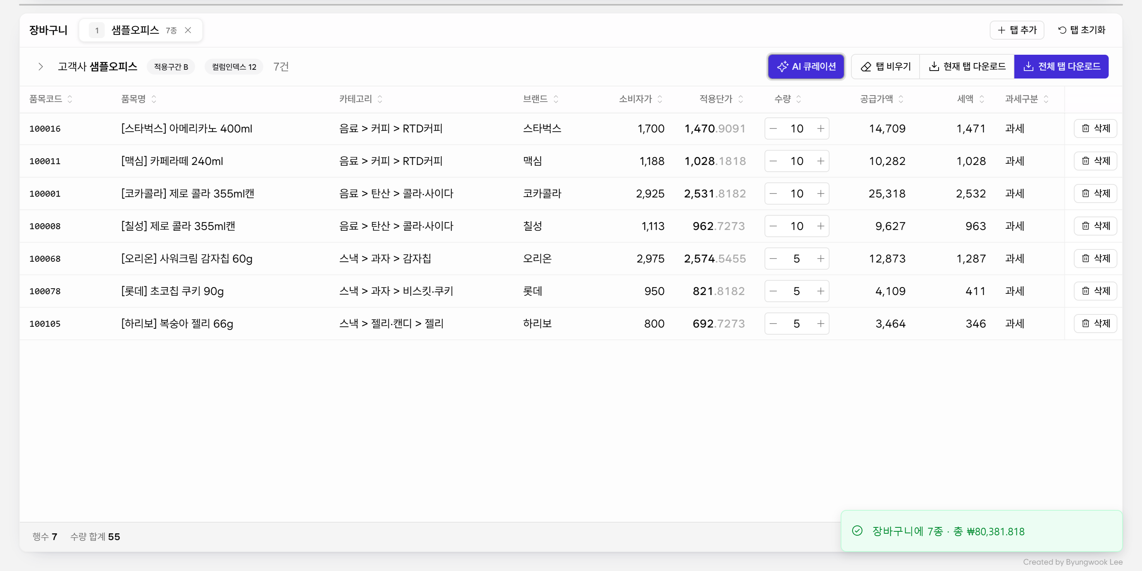Viewport: 1142px width, 571px height.
Task: Increase quantity for 롯데 초코칩 쿠키
Action: click(820, 291)
